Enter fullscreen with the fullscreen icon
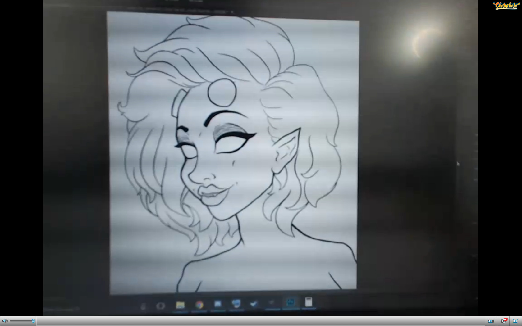 [x=515, y=321]
